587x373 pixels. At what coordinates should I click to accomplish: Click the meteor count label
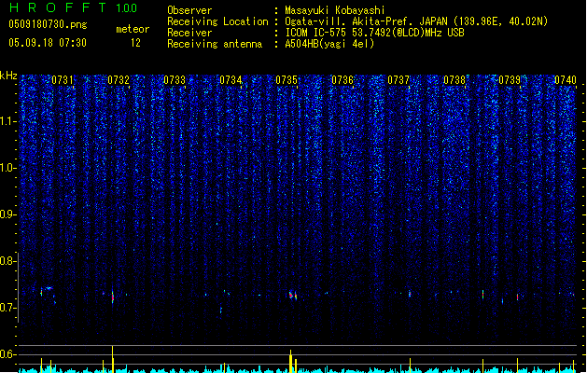coord(133,29)
